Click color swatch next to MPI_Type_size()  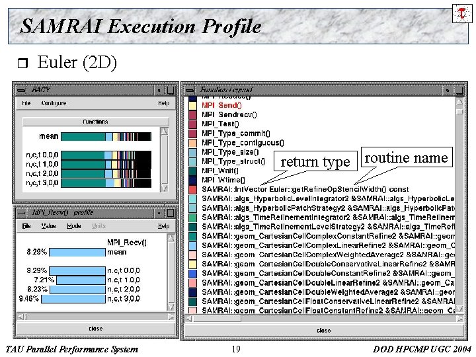192,152
